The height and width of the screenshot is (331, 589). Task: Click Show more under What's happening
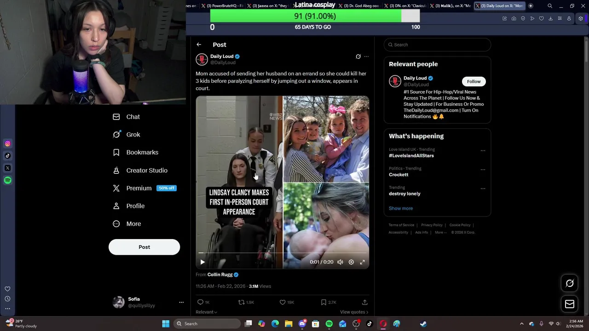click(401, 208)
